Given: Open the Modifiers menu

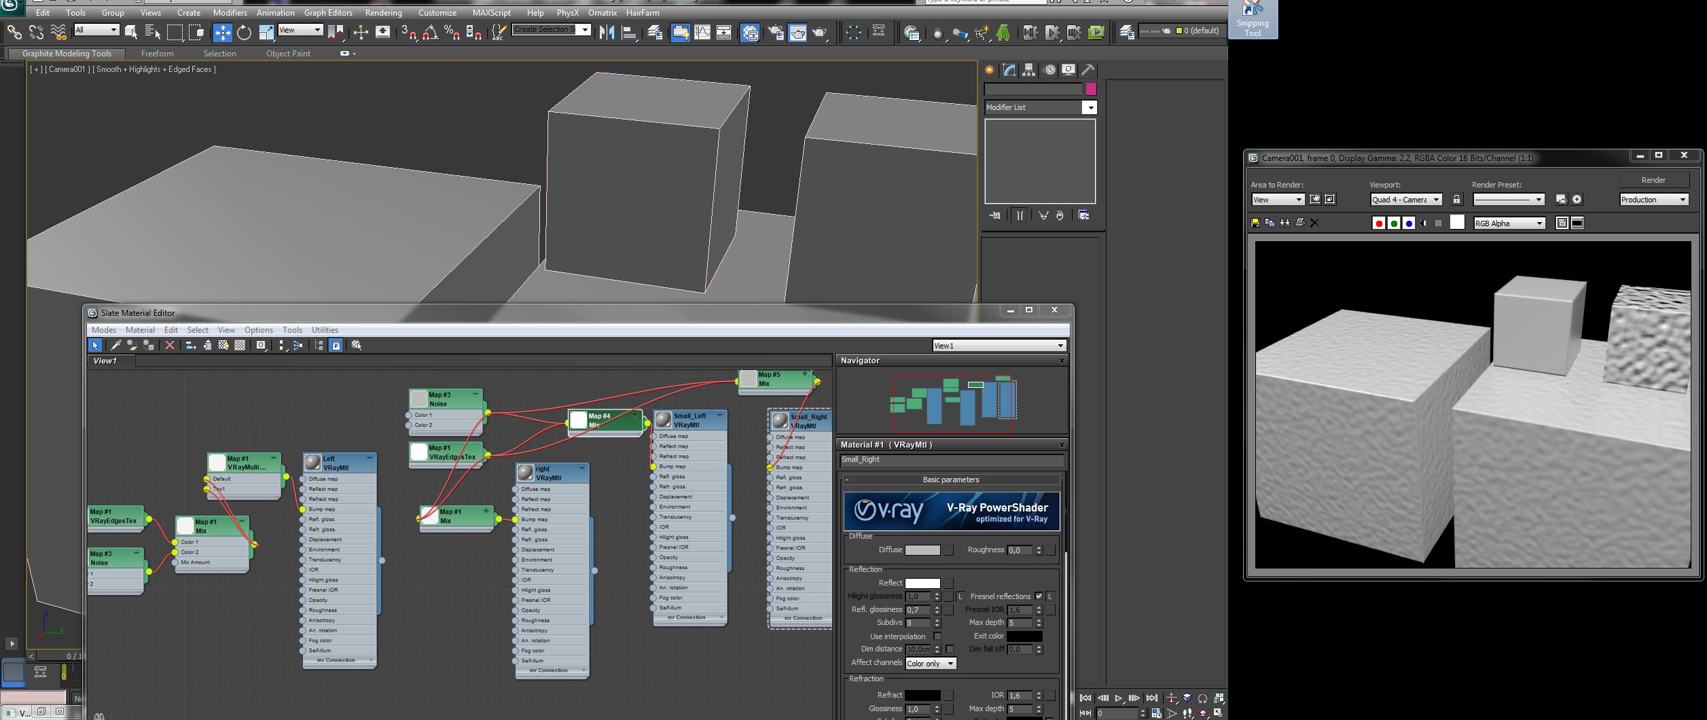Looking at the screenshot, I should (230, 12).
